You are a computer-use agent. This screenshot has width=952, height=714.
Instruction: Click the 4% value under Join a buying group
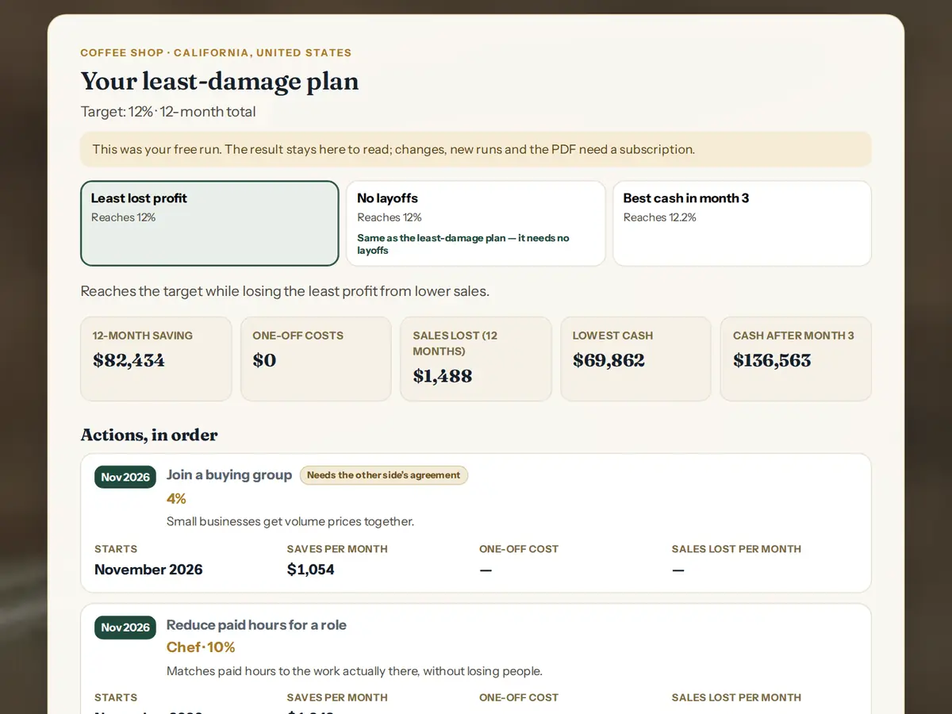click(x=176, y=498)
